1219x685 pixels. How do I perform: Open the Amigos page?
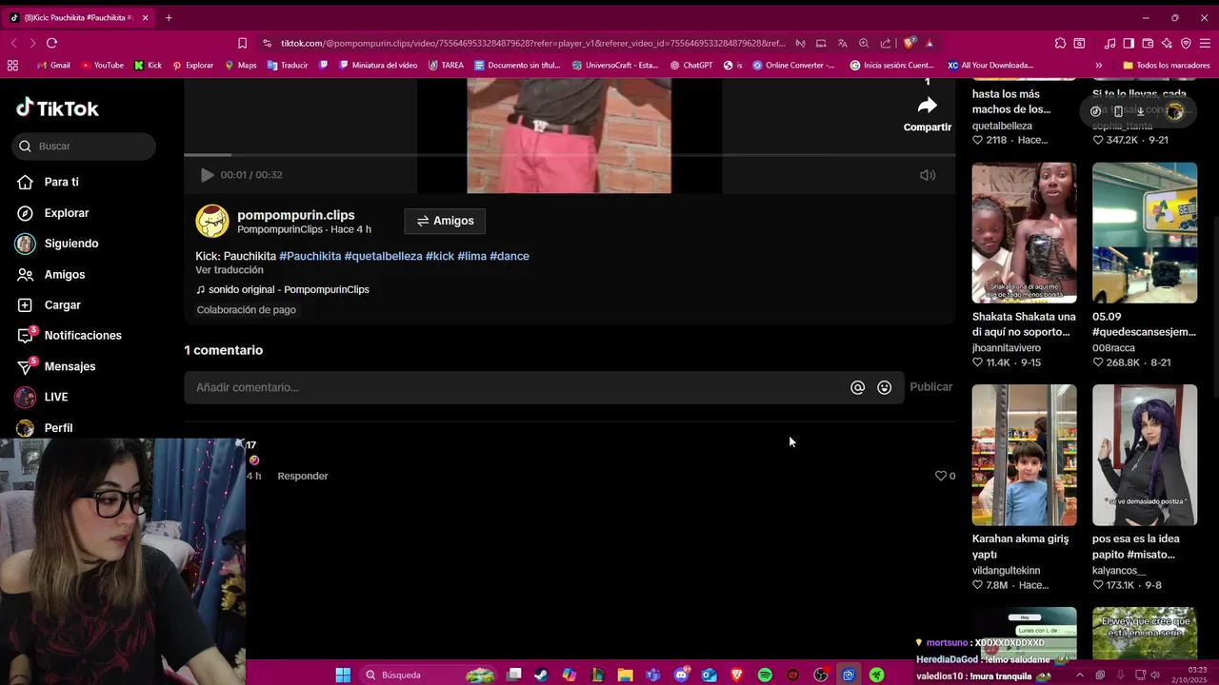click(64, 274)
